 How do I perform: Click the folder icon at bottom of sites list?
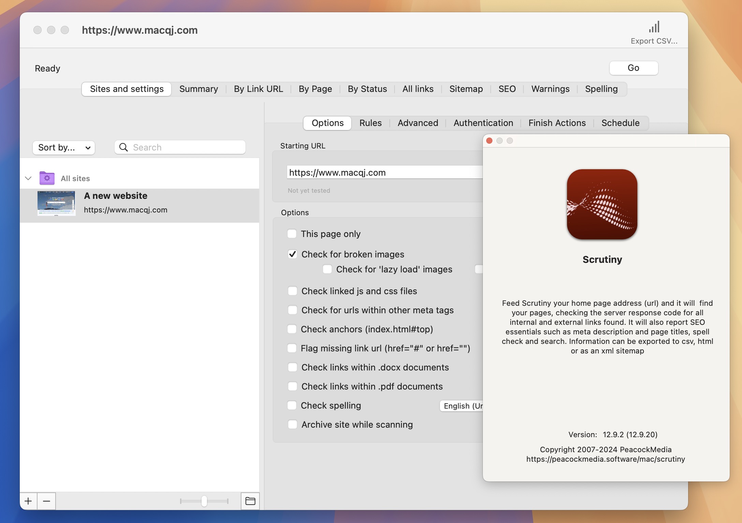[250, 501]
